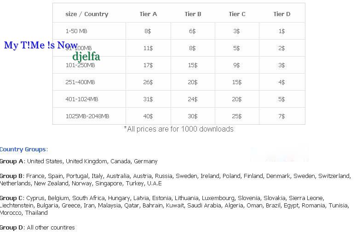The width and height of the screenshot is (356, 241).
Task: Click the 1-50 MB row label
Action: pyautogui.click(x=76, y=31)
